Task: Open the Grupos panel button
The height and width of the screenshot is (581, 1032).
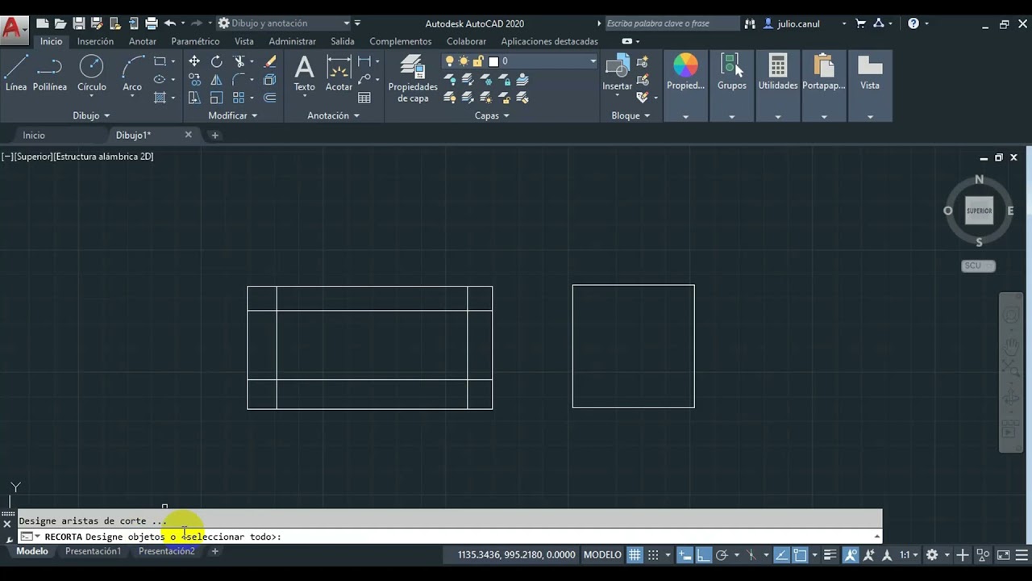Action: click(731, 73)
